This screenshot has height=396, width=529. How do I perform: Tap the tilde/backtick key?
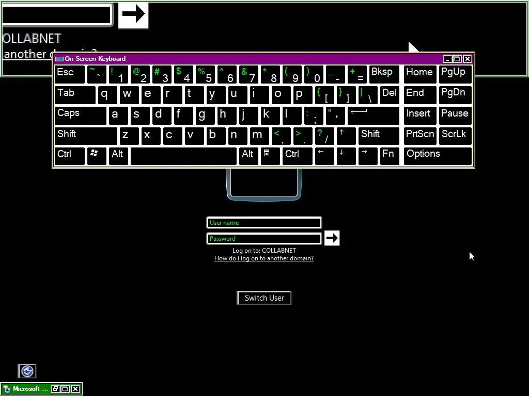tap(97, 74)
